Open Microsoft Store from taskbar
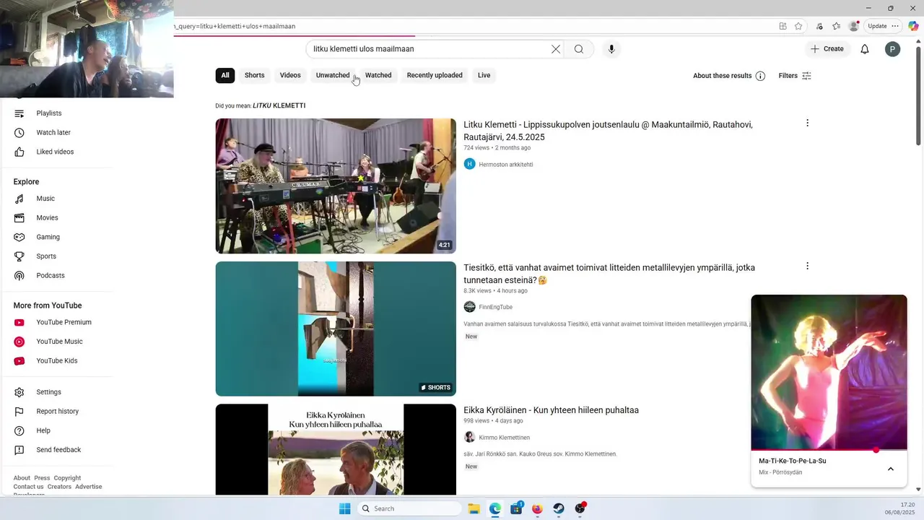 516,508
